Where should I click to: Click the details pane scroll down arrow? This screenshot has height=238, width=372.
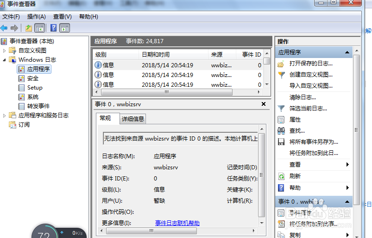(x=262, y=223)
